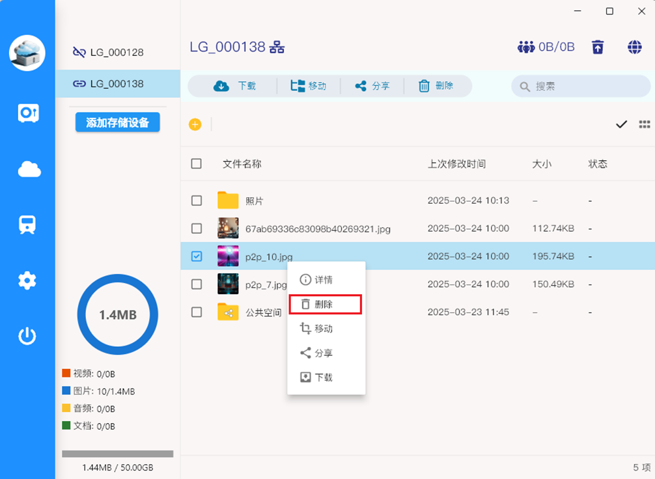Click the 大小 column header
The height and width of the screenshot is (479, 655).
(542, 164)
